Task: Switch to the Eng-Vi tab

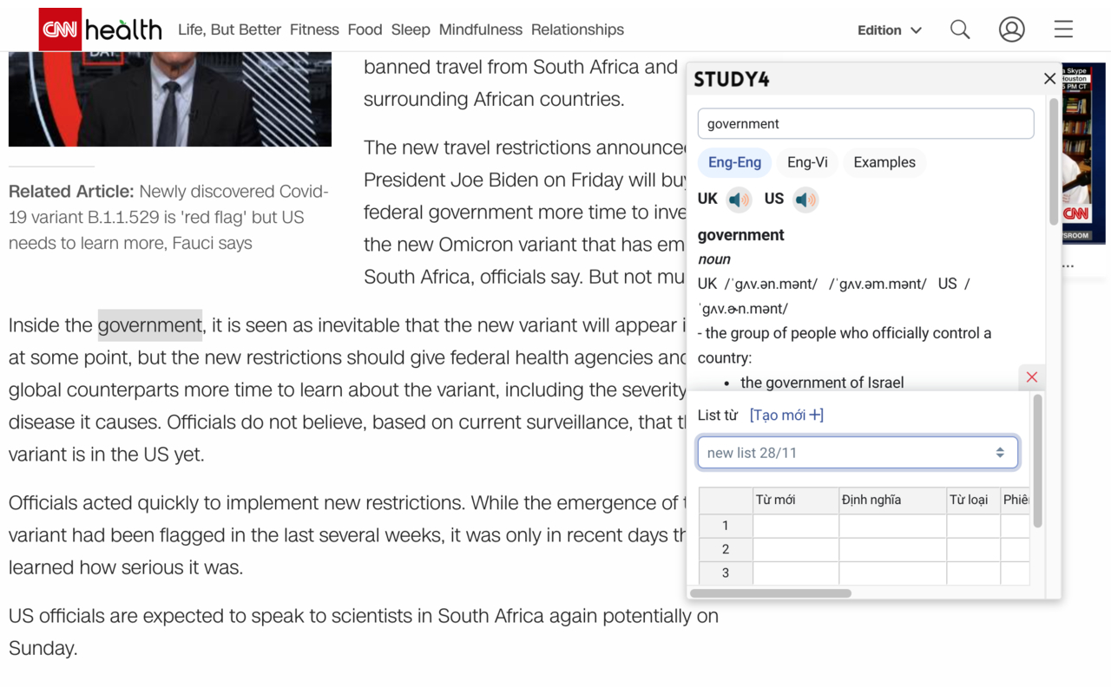Action: [807, 162]
